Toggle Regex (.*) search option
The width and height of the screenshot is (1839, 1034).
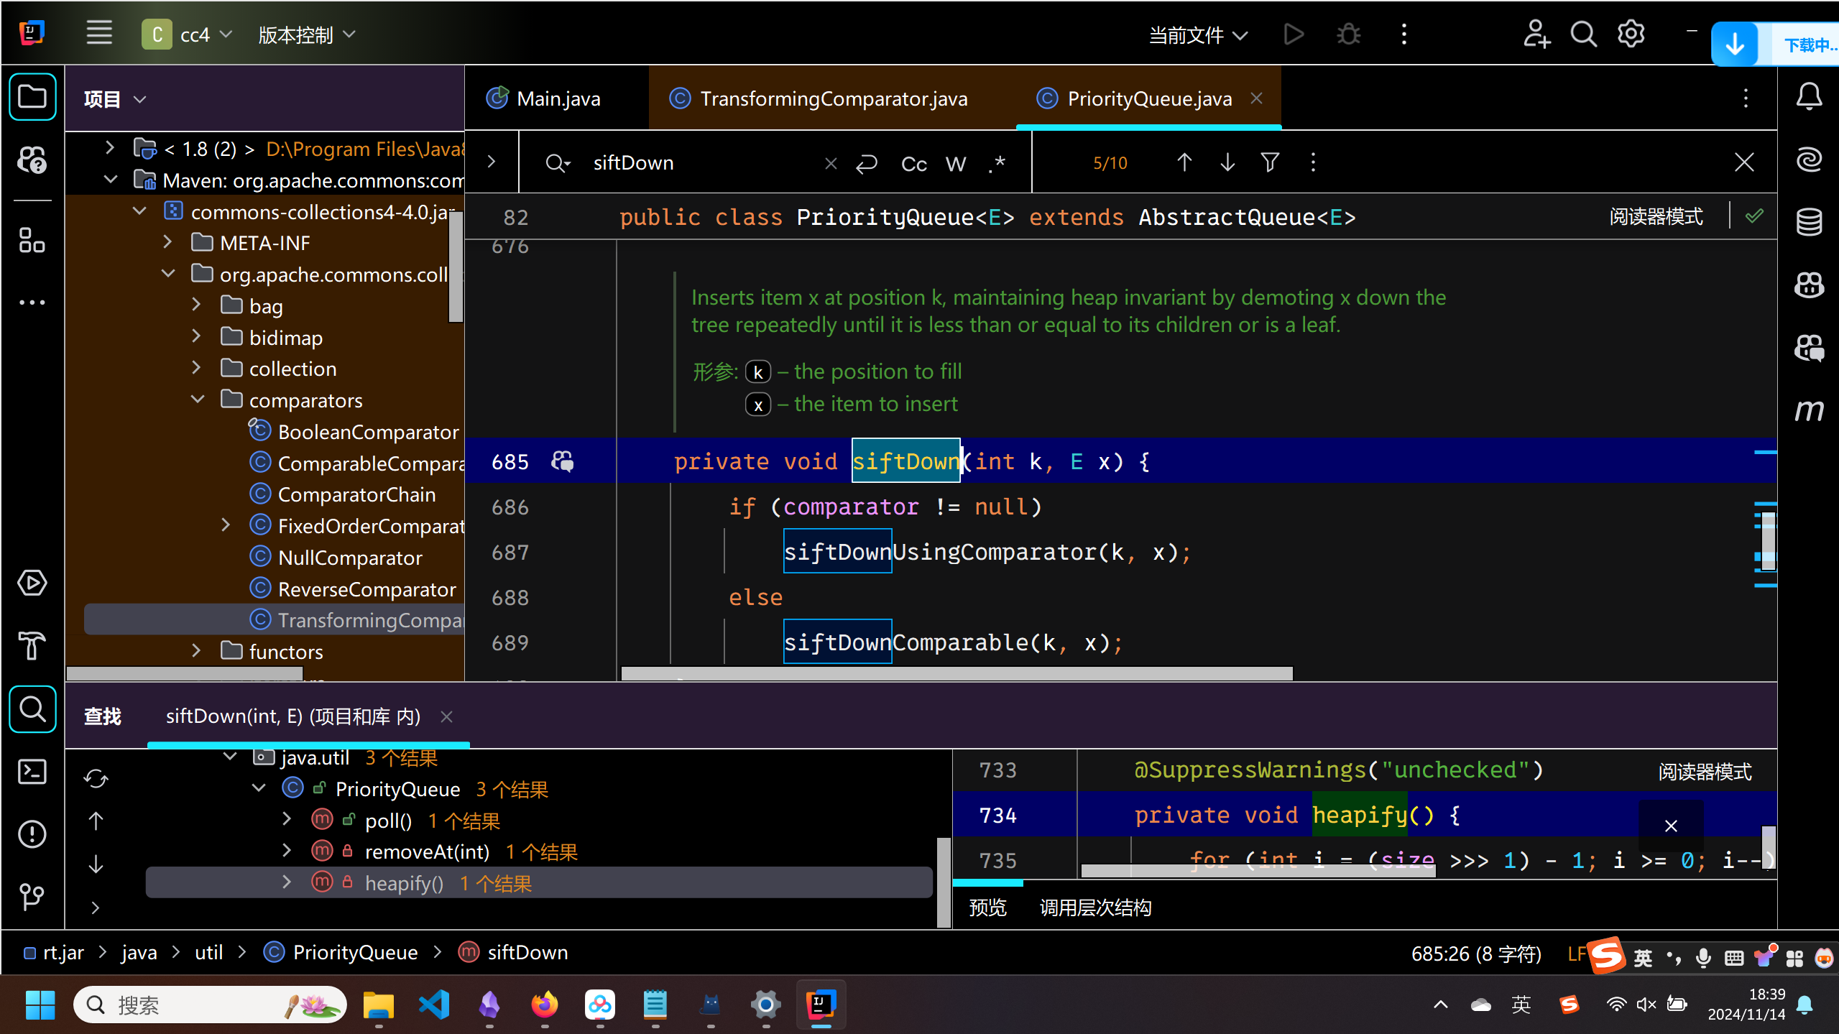(997, 165)
